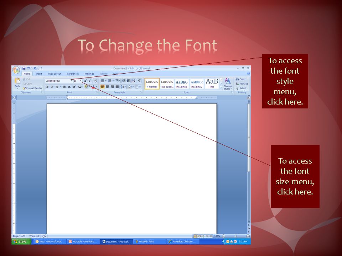Image resolution: width=342 pixels, height=256 pixels.
Task: Click the Redo (repeat) icon
Action: click(x=35, y=68)
